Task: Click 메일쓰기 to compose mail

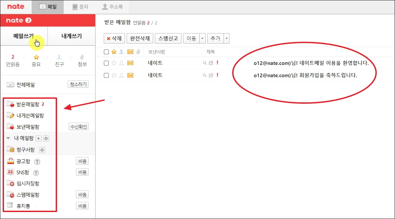Action: [24, 36]
